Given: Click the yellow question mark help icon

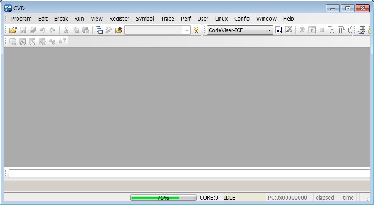Looking at the screenshot, I should [196, 30].
